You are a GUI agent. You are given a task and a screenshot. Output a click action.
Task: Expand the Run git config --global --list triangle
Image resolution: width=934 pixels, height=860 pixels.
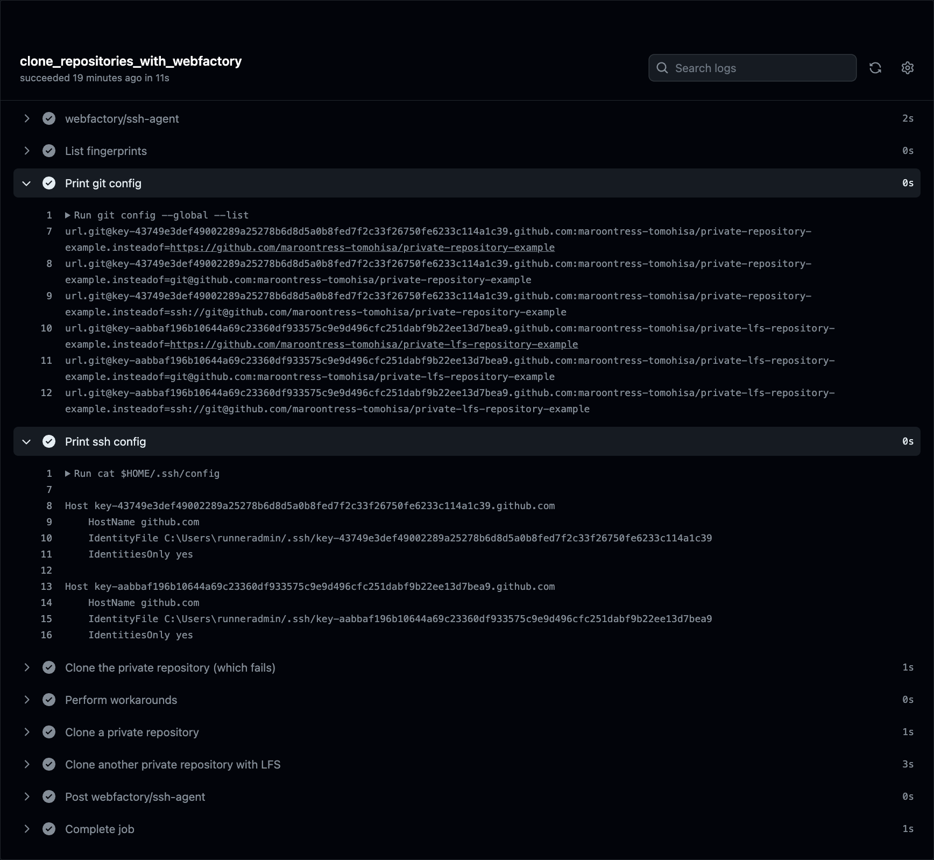pos(68,215)
